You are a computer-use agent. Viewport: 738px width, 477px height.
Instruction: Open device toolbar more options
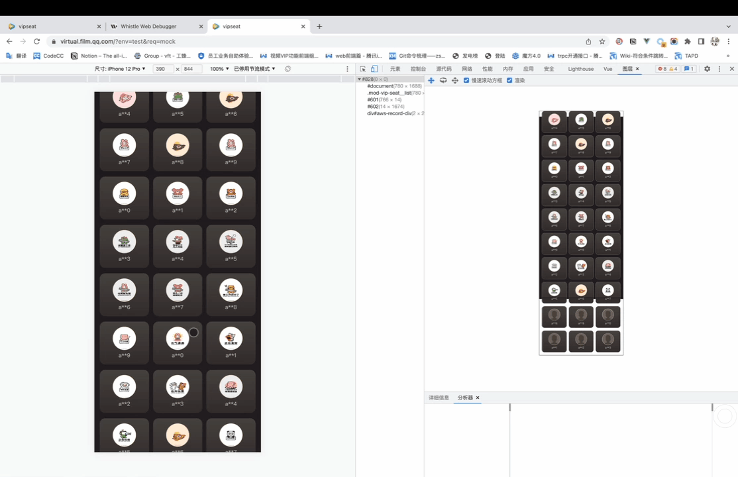[347, 69]
